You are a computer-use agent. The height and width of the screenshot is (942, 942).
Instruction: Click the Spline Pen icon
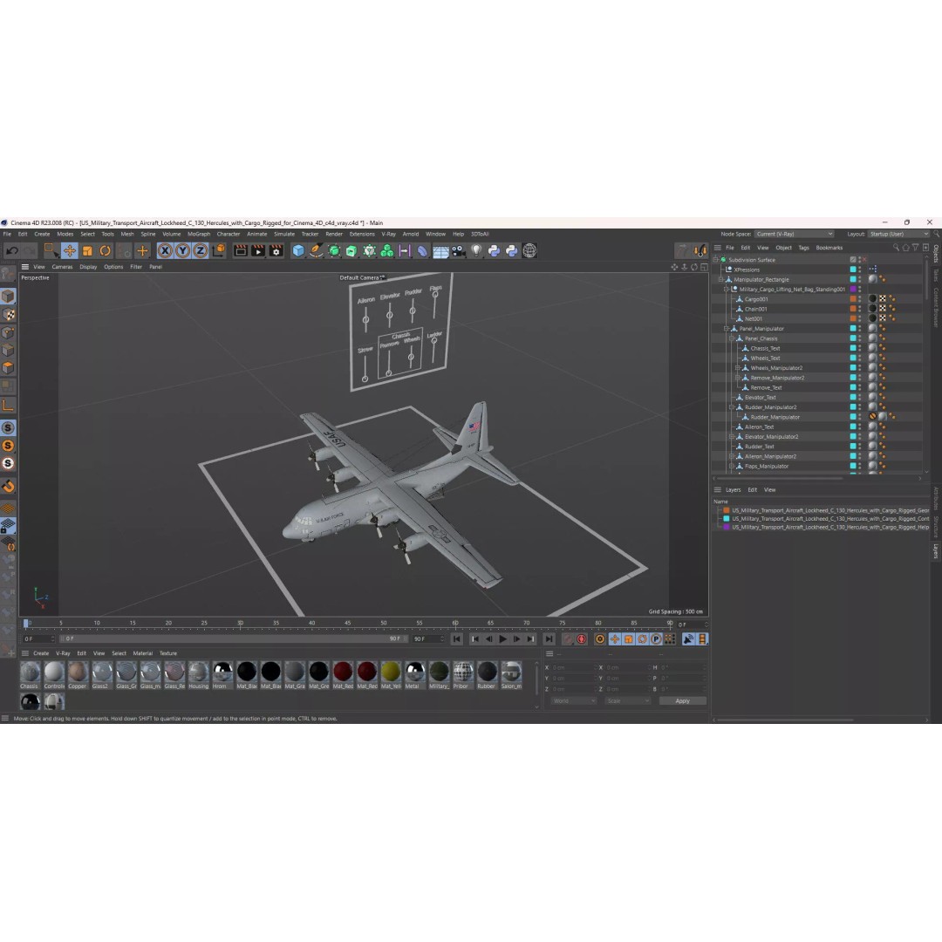[x=316, y=250]
